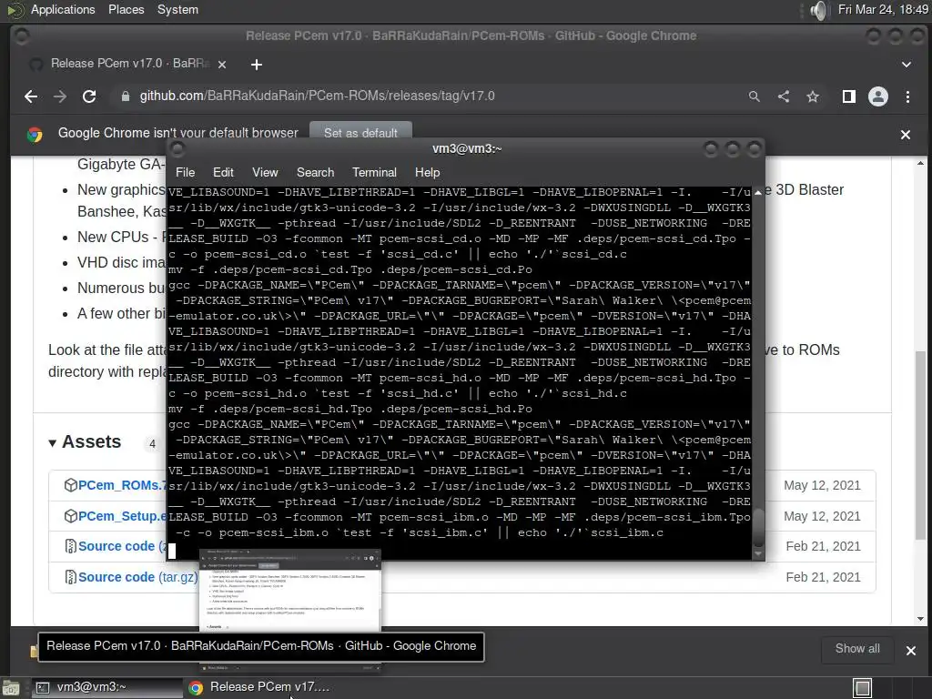The height and width of the screenshot is (699, 932).
Task: Open a new Chrome tab
Action: 256,65
